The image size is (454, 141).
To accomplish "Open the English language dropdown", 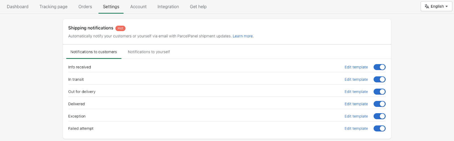I will (x=436, y=6).
